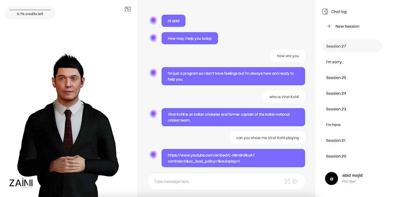The image size is (394, 197).
Task: Open Session 25 from the list
Action: tap(352, 78)
